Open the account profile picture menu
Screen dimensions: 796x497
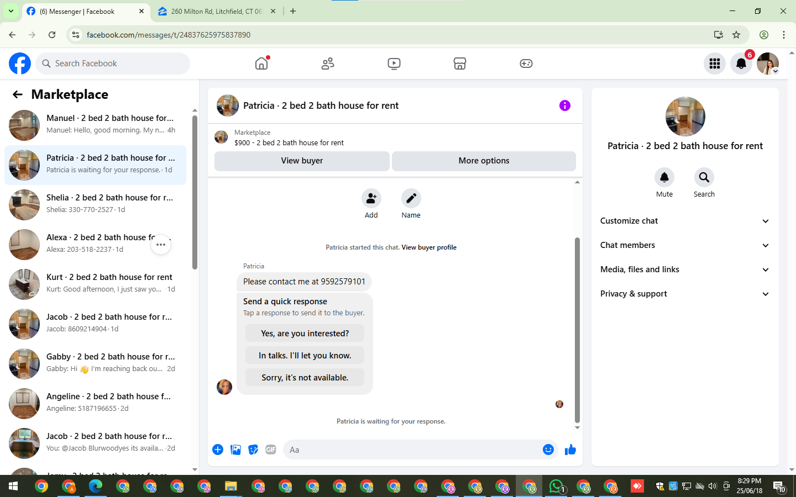(x=768, y=64)
